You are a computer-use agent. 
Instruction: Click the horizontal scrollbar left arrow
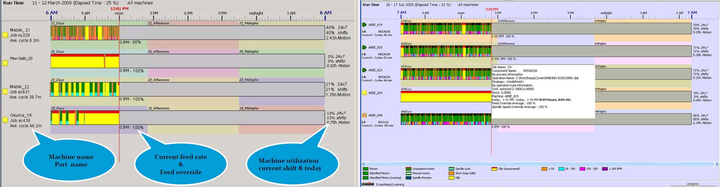(363, 164)
